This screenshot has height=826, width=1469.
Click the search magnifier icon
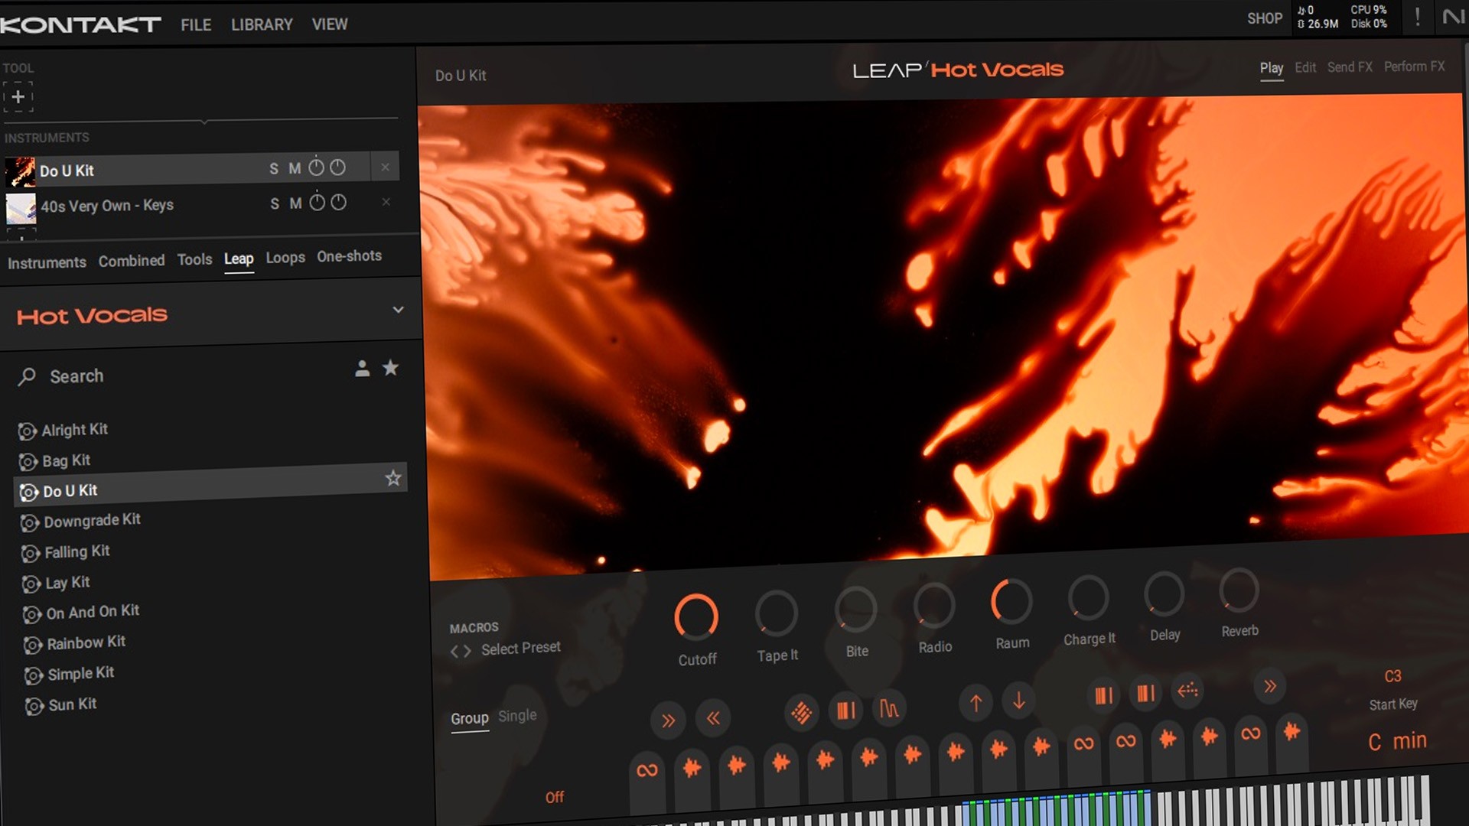coord(28,376)
